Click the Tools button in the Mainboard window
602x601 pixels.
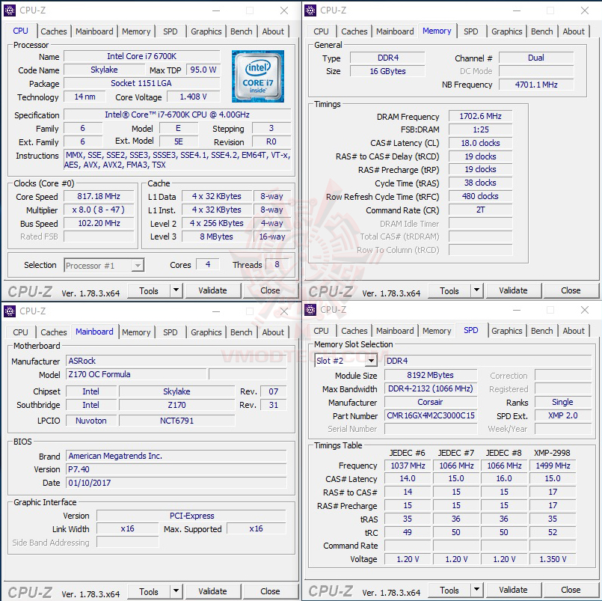point(150,591)
